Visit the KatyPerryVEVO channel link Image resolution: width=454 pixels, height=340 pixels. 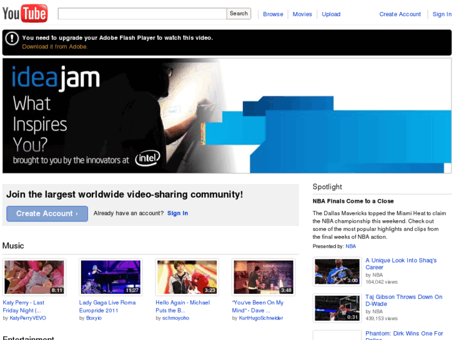point(27,318)
